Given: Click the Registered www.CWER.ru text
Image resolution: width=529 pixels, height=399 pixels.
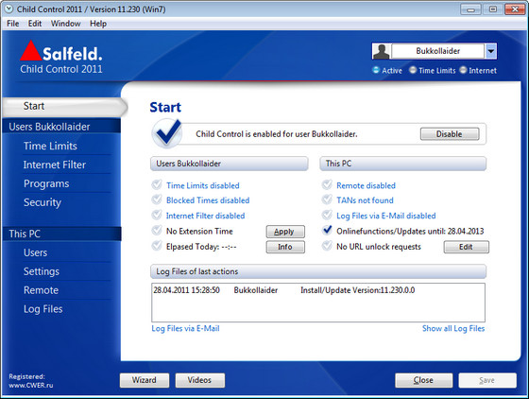Looking at the screenshot, I should [30, 381].
